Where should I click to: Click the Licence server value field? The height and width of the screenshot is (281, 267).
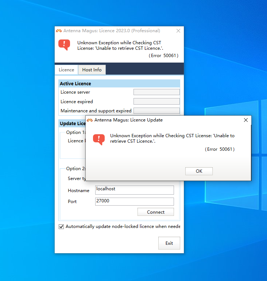pyautogui.click(x=156, y=92)
